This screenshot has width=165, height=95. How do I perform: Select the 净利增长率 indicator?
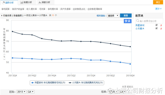point(53,9)
